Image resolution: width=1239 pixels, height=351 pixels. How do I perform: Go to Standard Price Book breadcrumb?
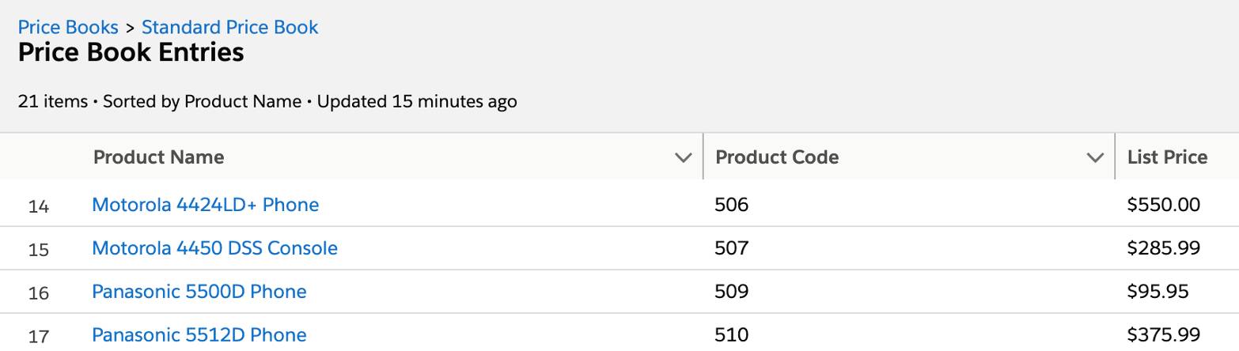click(x=229, y=27)
